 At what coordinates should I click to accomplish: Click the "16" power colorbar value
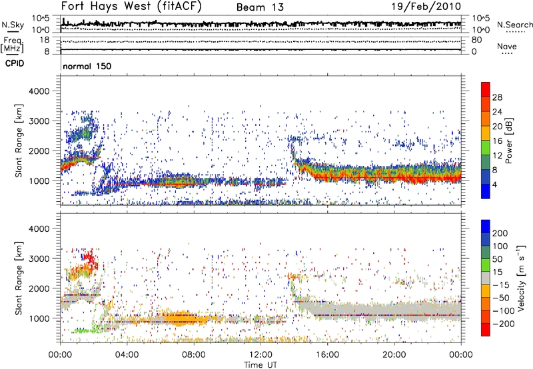tap(497, 141)
